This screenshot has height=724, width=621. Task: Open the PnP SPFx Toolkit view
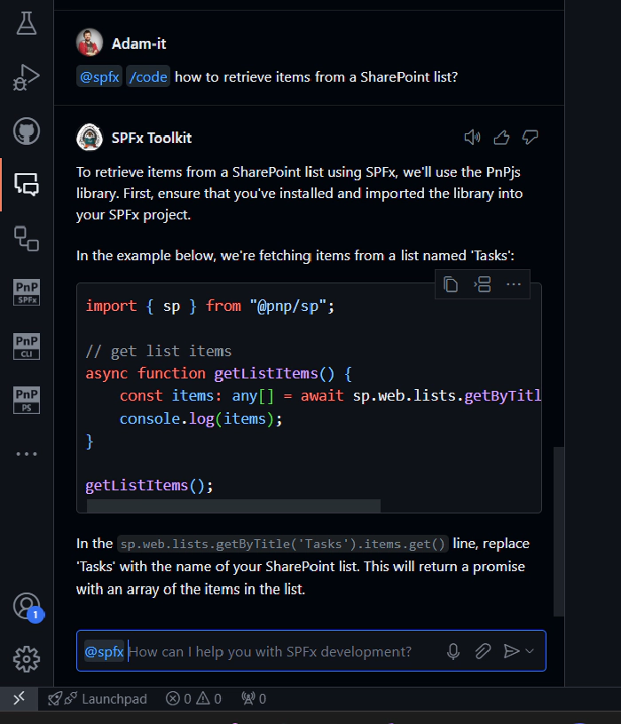pyautogui.click(x=27, y=292)
